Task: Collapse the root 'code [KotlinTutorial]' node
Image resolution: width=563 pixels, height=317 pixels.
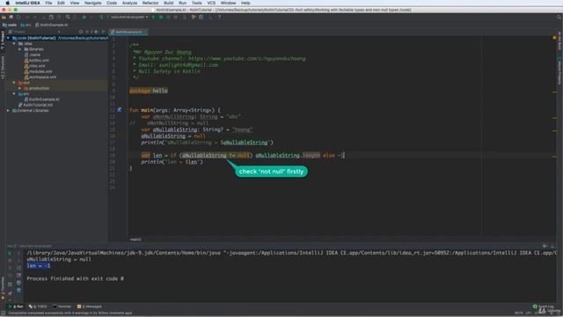Action: point(8,38)
